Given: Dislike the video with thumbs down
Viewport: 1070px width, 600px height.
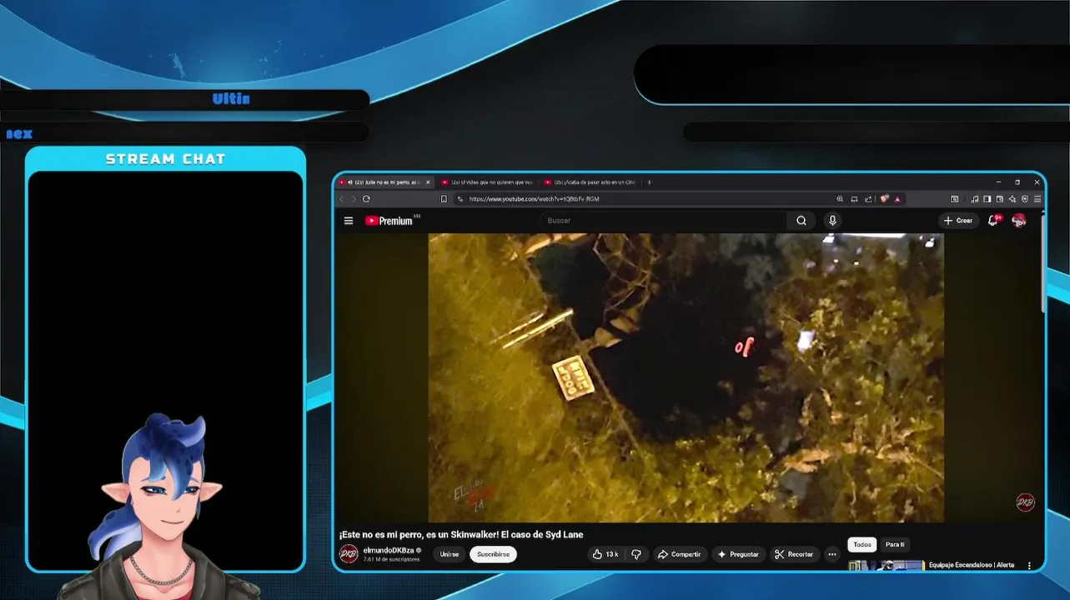Looking at the screenshot, I should tap(636, 554).
